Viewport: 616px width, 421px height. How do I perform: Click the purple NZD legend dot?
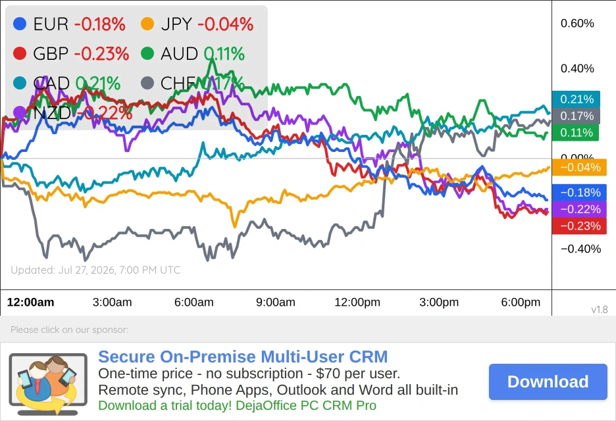pos(20,112)
